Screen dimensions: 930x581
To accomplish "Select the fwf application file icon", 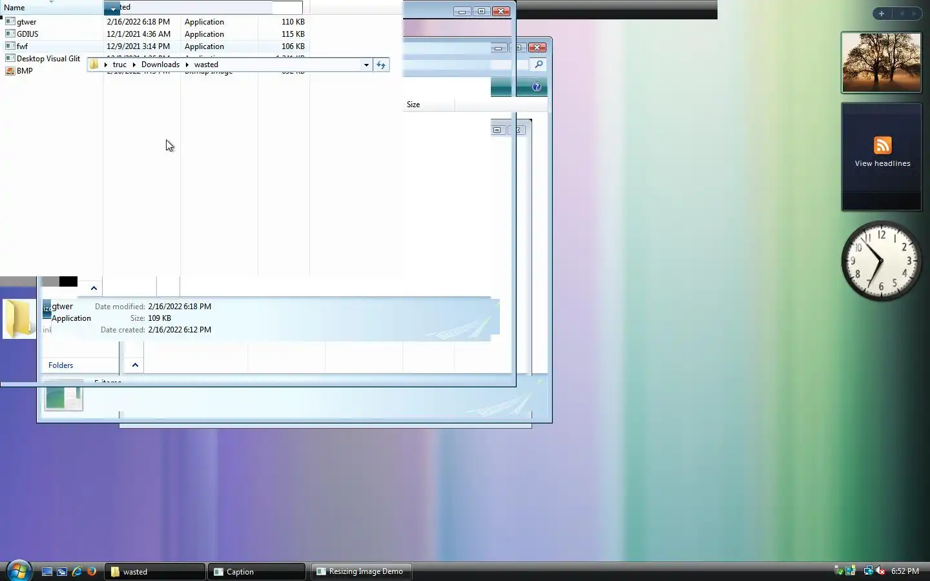I will pyautogui.click(x=10, y=46).
